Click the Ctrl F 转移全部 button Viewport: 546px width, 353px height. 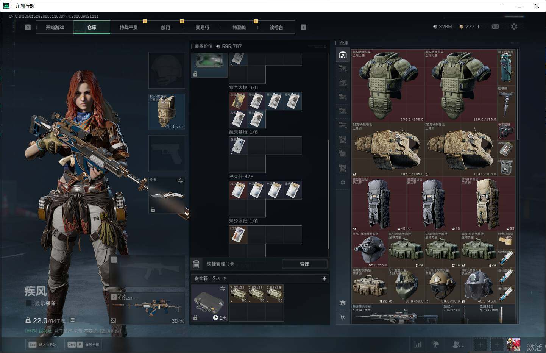83,345
